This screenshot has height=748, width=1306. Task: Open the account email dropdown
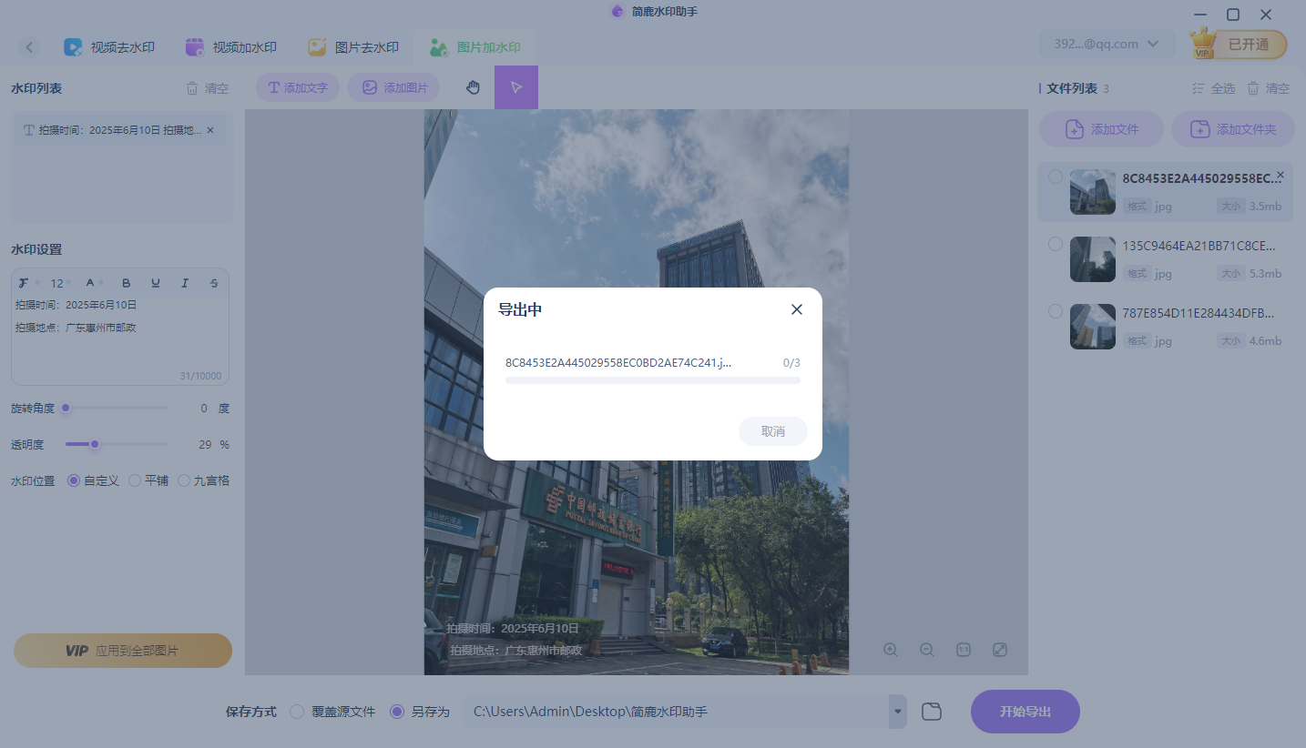pos(1107,43)
